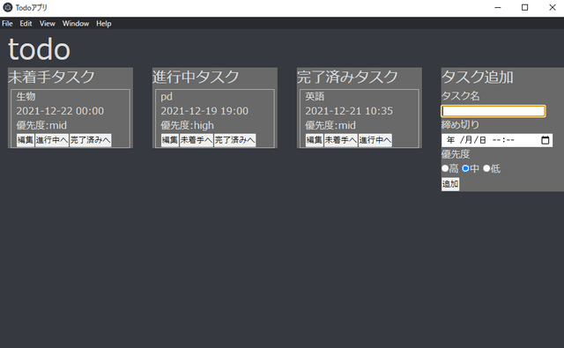Click the 優先度:mid text on 英語 task
Viewport: 564px width, 348px height.
click(x=330, y=125)
